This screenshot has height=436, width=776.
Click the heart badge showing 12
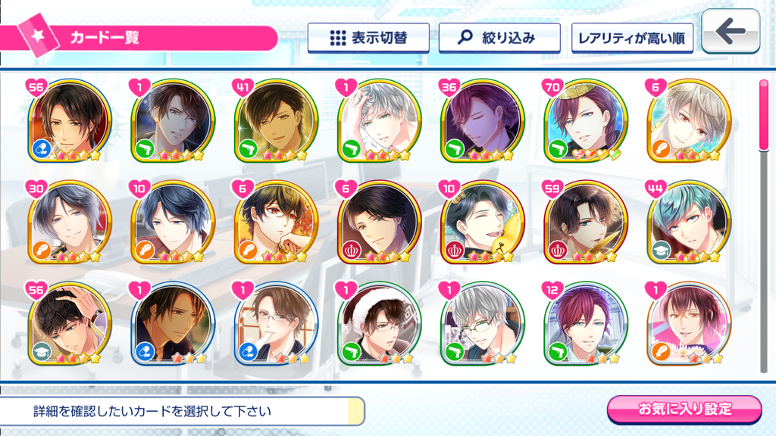(552, 290)
